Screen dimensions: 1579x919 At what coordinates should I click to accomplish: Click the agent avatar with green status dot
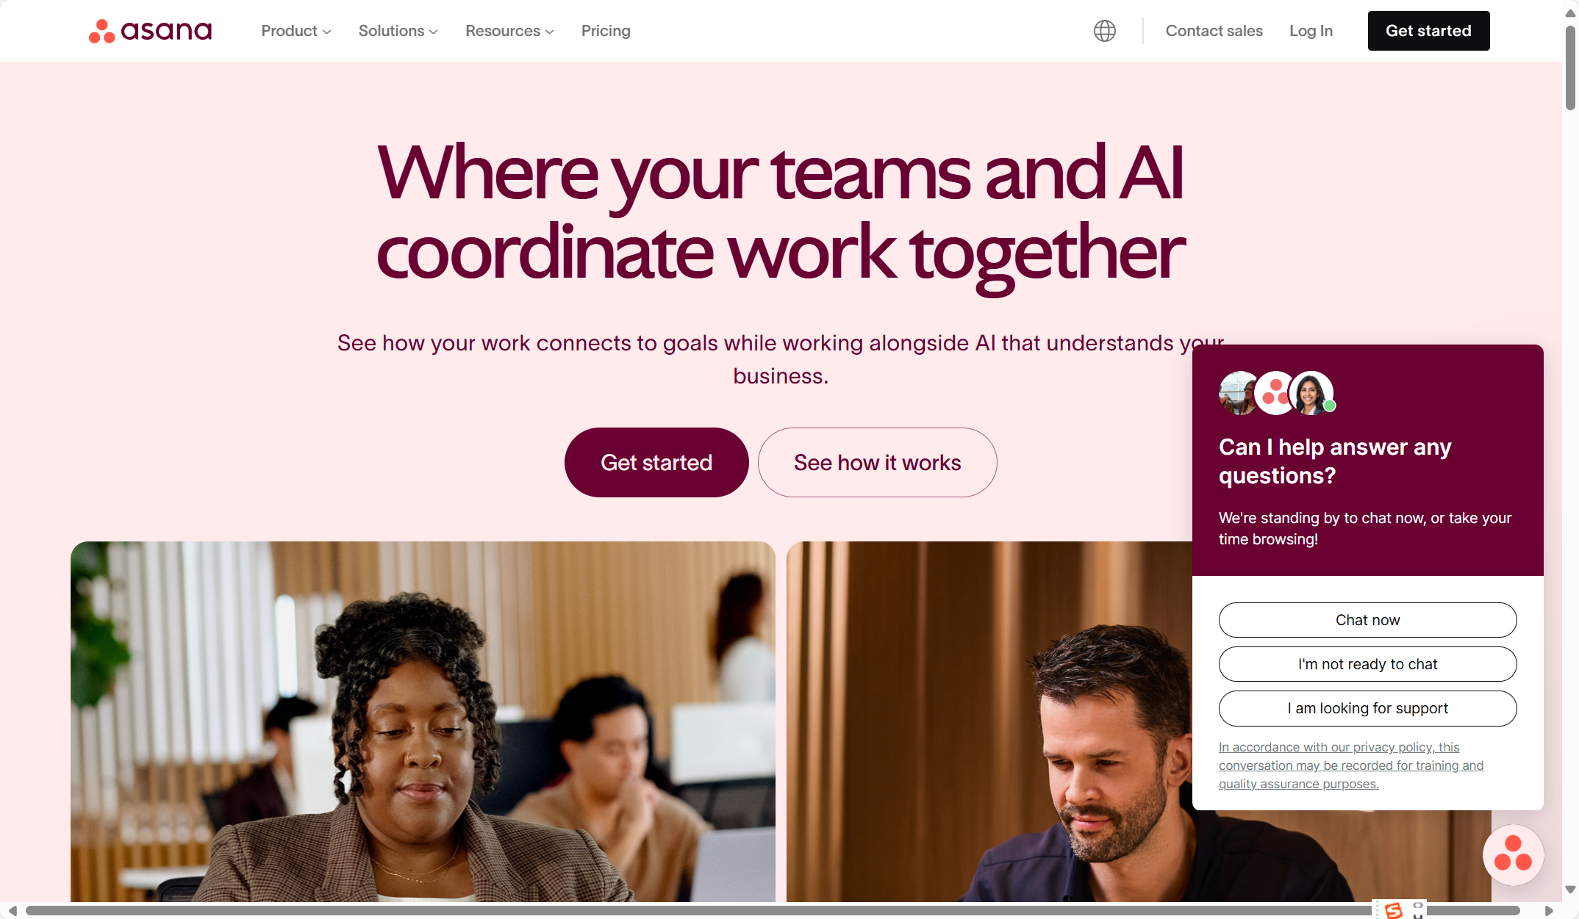(x=1312, y=393)
